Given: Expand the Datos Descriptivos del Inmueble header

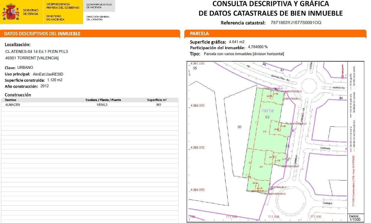Looking at the screenshot, I should (x=42, y=33).
